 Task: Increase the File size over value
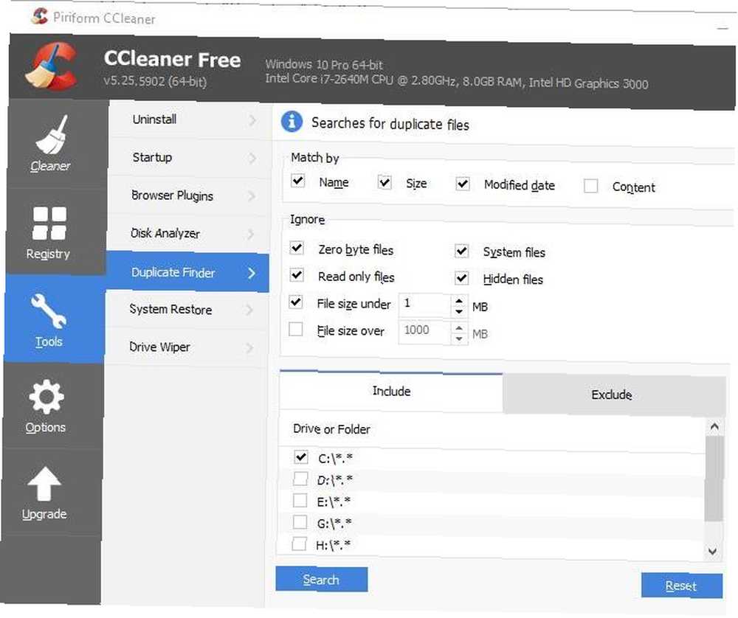(459, 328)
